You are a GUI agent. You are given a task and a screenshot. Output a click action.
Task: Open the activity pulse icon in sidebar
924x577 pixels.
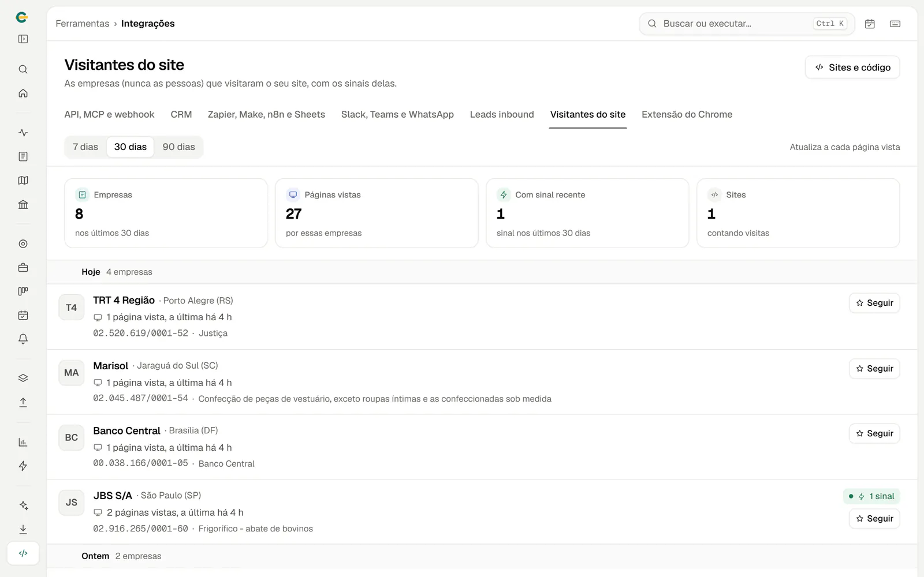(x=23, y=133)
